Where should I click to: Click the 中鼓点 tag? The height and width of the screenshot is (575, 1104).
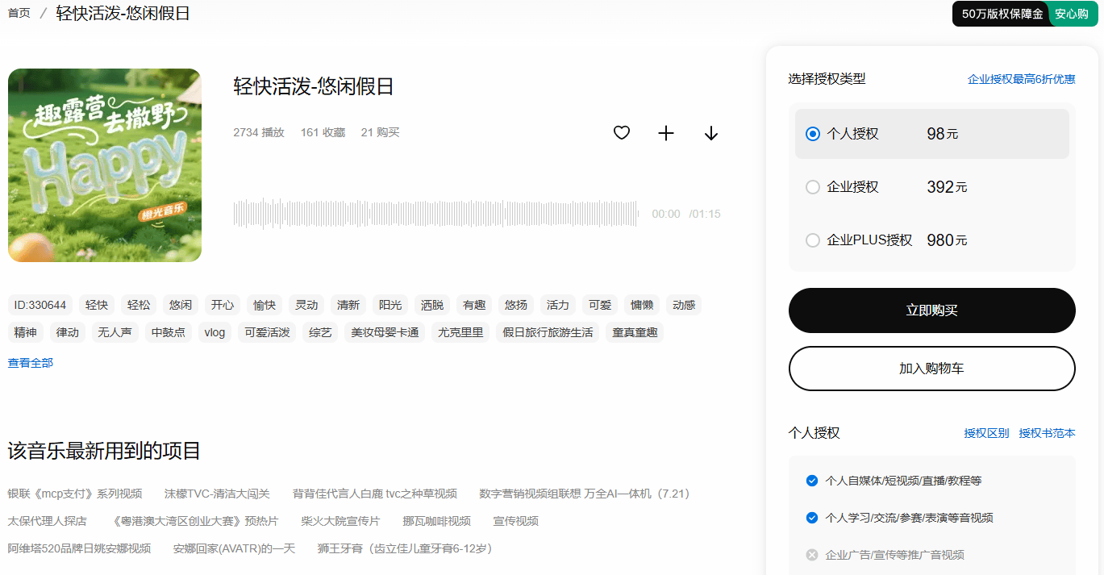point(169,332)
